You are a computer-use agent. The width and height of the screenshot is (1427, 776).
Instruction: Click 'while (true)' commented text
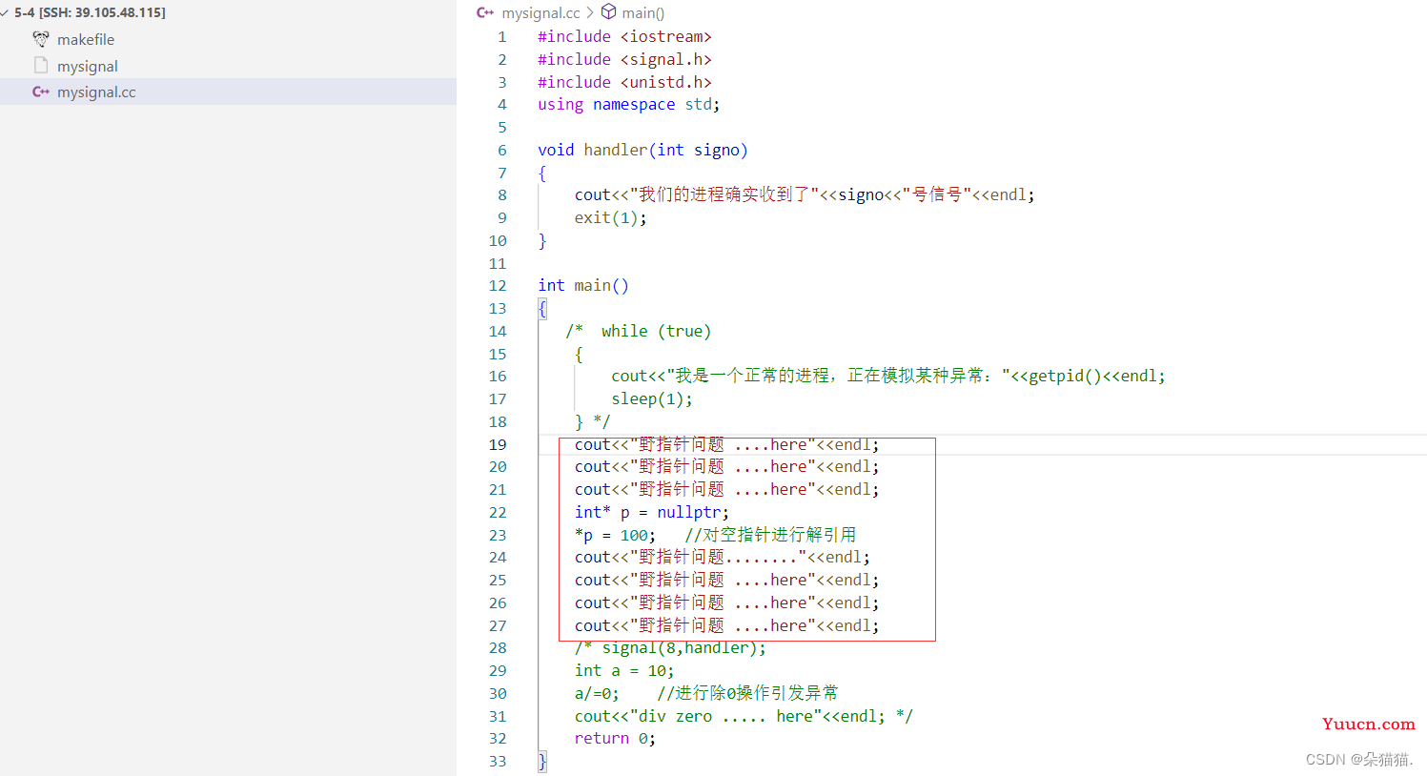click(x=656, y=331)
